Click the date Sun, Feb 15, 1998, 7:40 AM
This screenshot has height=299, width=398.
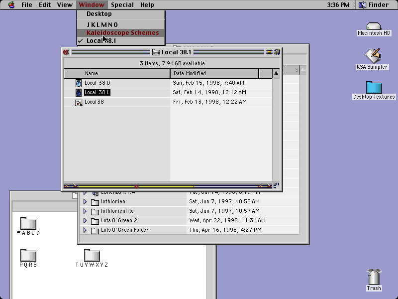208,83
